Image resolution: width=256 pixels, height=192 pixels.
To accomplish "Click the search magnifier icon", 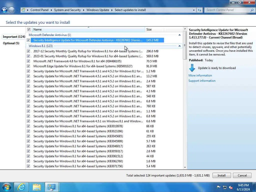I will point(252,10).
